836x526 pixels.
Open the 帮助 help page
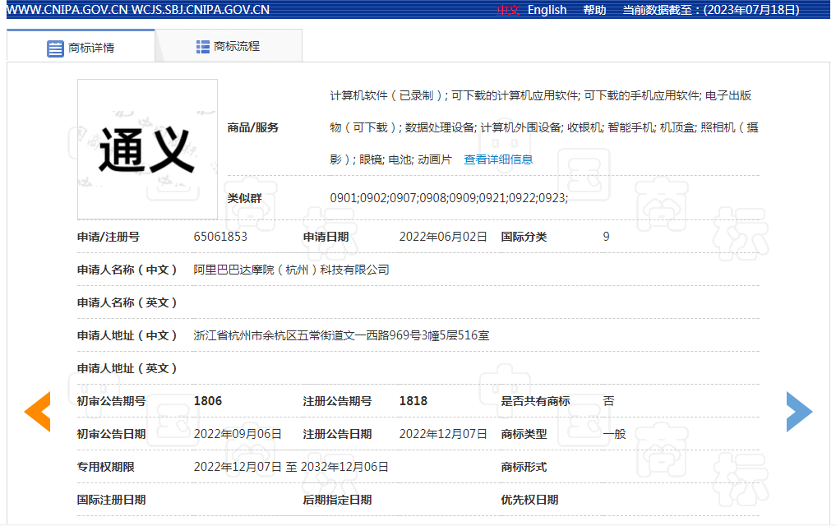coord(594,10)
